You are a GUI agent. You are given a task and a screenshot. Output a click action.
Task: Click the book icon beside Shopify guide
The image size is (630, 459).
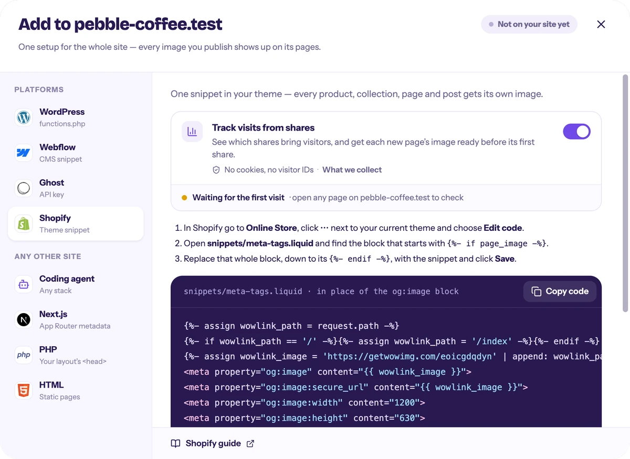[176, 444]
